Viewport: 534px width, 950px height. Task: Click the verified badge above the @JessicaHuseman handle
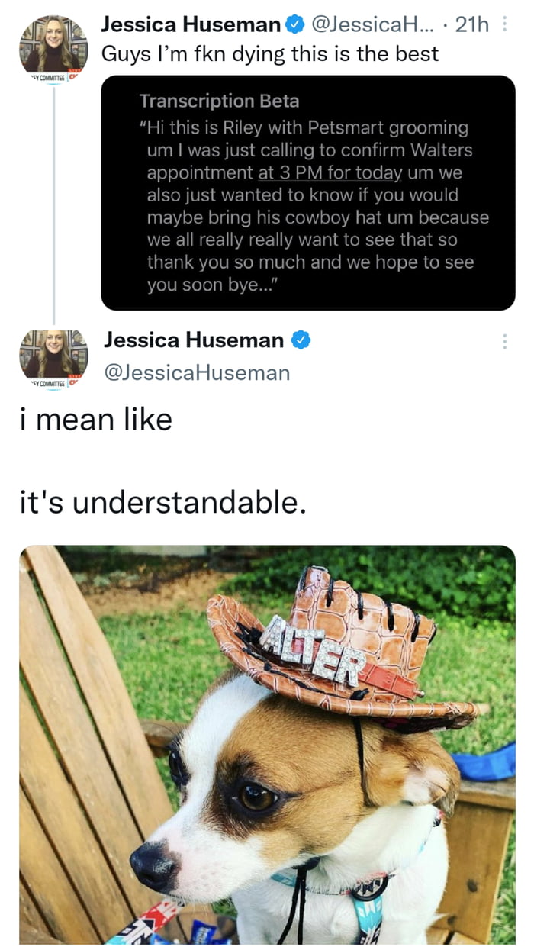point(301,340)
